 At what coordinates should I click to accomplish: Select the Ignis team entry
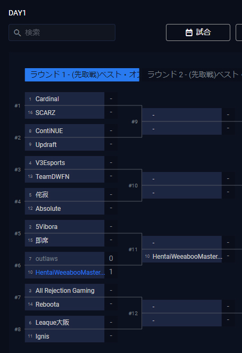(64, 336)
